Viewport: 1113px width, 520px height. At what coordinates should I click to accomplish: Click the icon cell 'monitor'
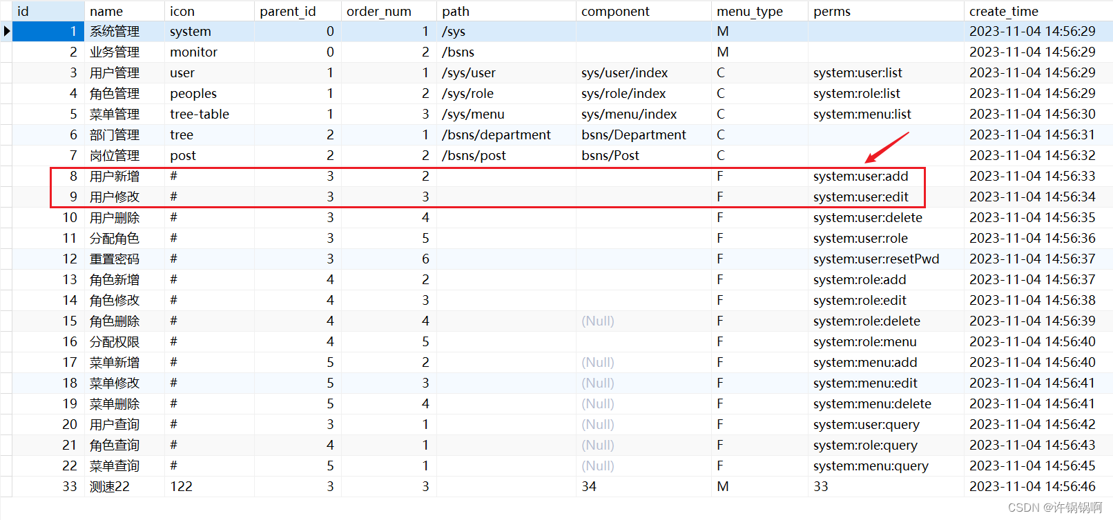pos(209,52)
